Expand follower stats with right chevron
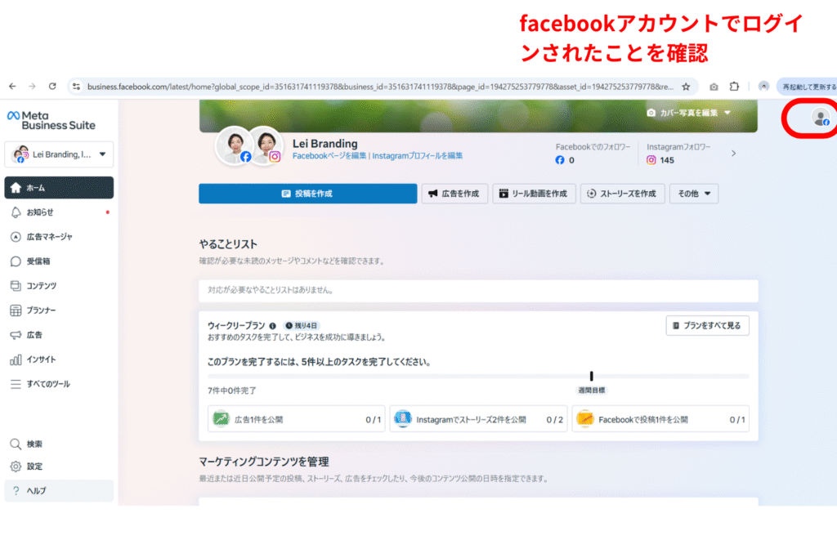Screen dimensions: 837x558 733,153
